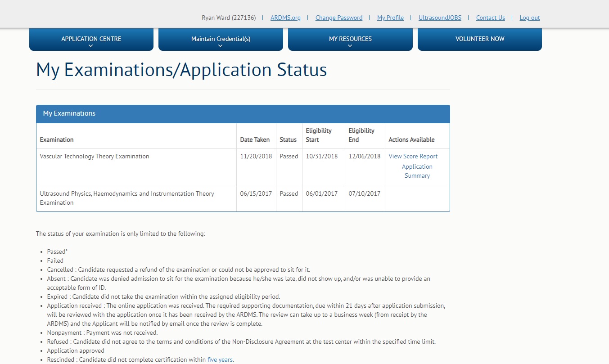The height and width of the screenshot is (364, 609).
Task: Open the UltrasoundJOBS link
Action: point(440,18)
